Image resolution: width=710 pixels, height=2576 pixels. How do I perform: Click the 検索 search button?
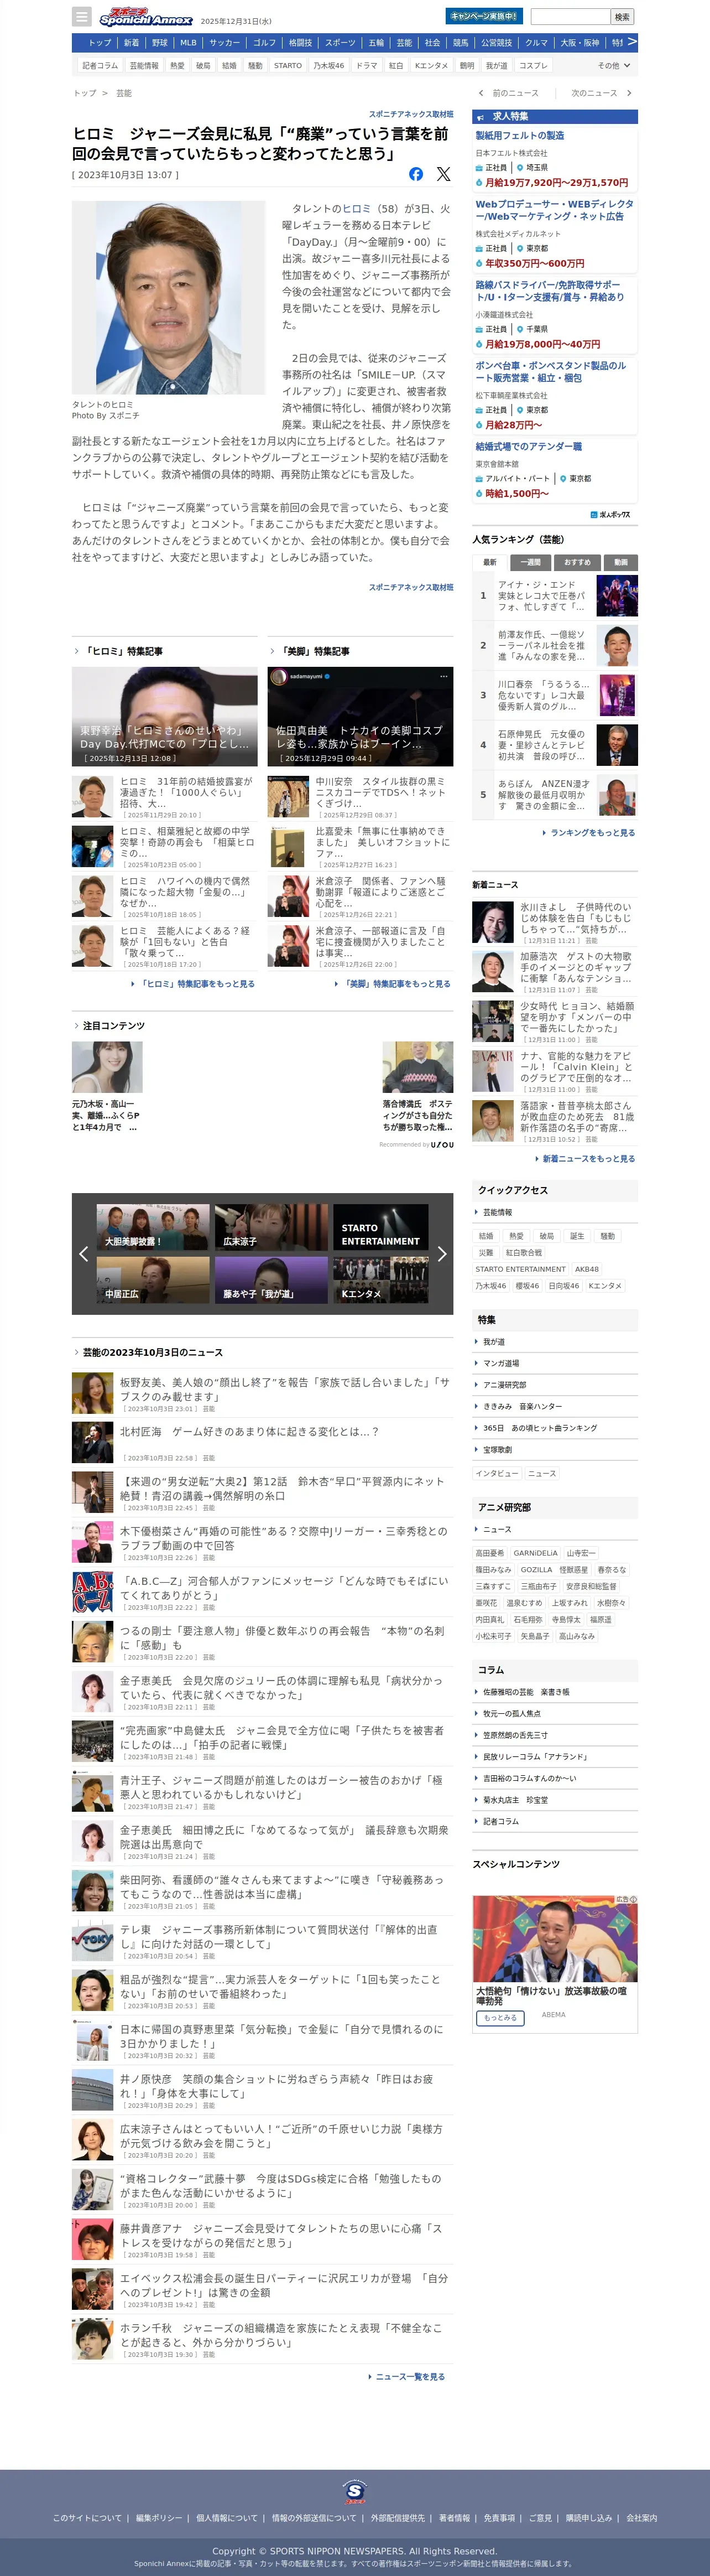click(622, 16)
